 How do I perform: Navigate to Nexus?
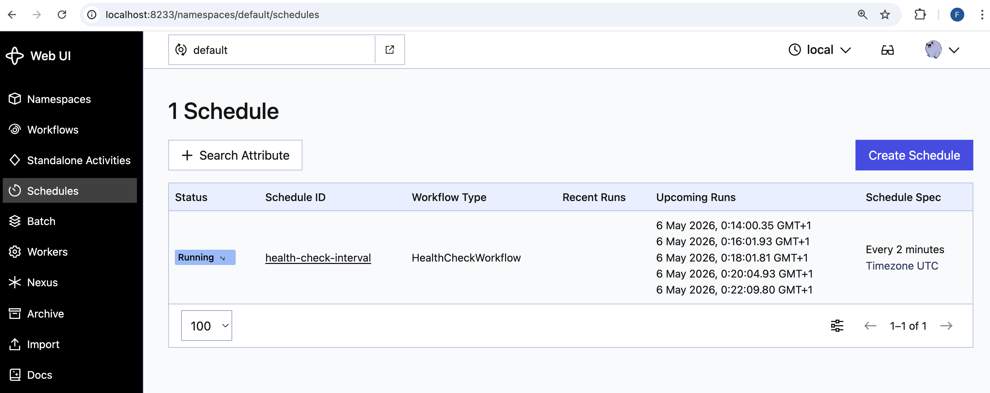pyautogui.click(x=70, y=282)
